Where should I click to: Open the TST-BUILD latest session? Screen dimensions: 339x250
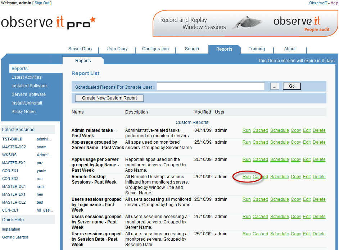[12, 139]
